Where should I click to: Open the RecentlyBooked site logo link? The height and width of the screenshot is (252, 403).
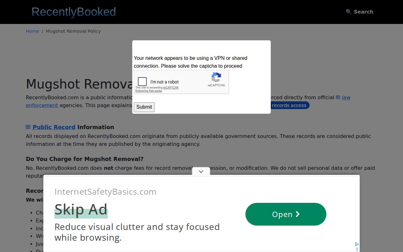[x=74, y=12]
